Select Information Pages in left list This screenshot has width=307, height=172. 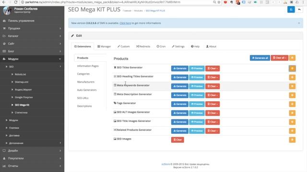(x=88, y=66)
